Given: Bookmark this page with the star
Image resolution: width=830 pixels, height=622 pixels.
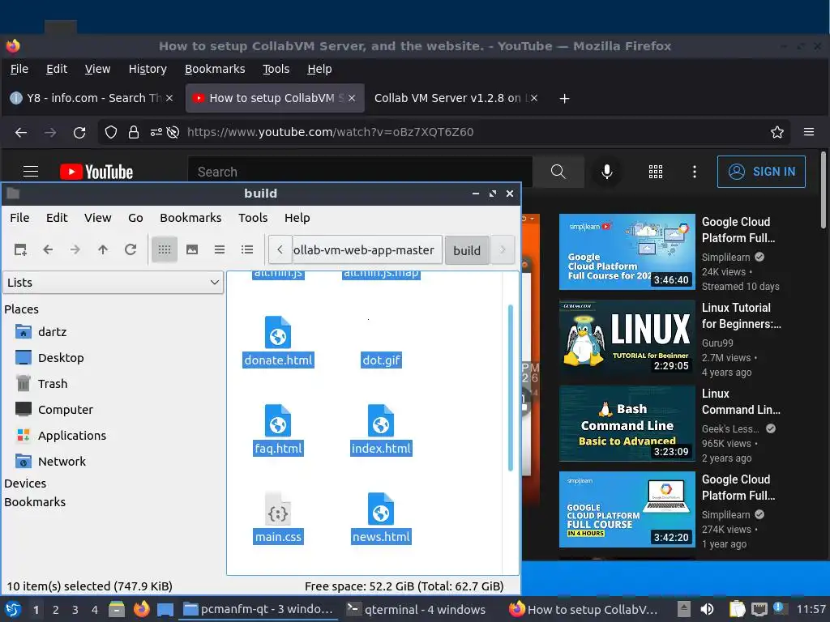Looking at the screenshot, I should tap(777, 132).
